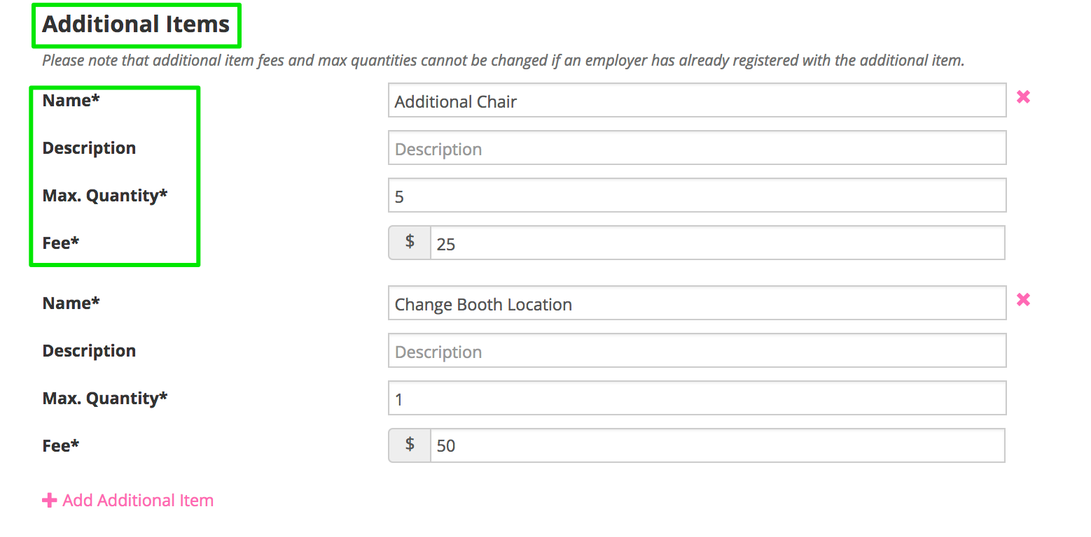
Task: Delete the Change Booth Location item
Action: (x=1023, y=300)
